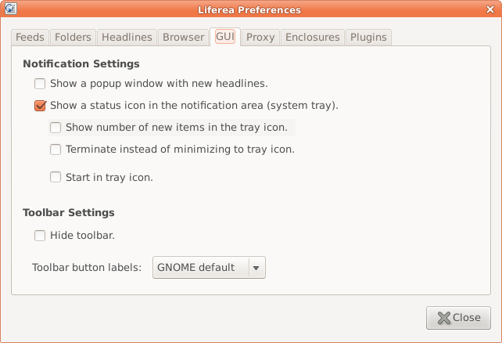
Task: Toggle the Start in tray icon checkbox
Action: pyautogui.click(x=56, y=177)
